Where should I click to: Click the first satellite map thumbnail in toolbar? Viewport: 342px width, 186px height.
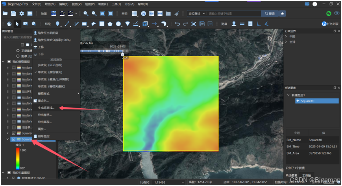[x=54, y=13]
